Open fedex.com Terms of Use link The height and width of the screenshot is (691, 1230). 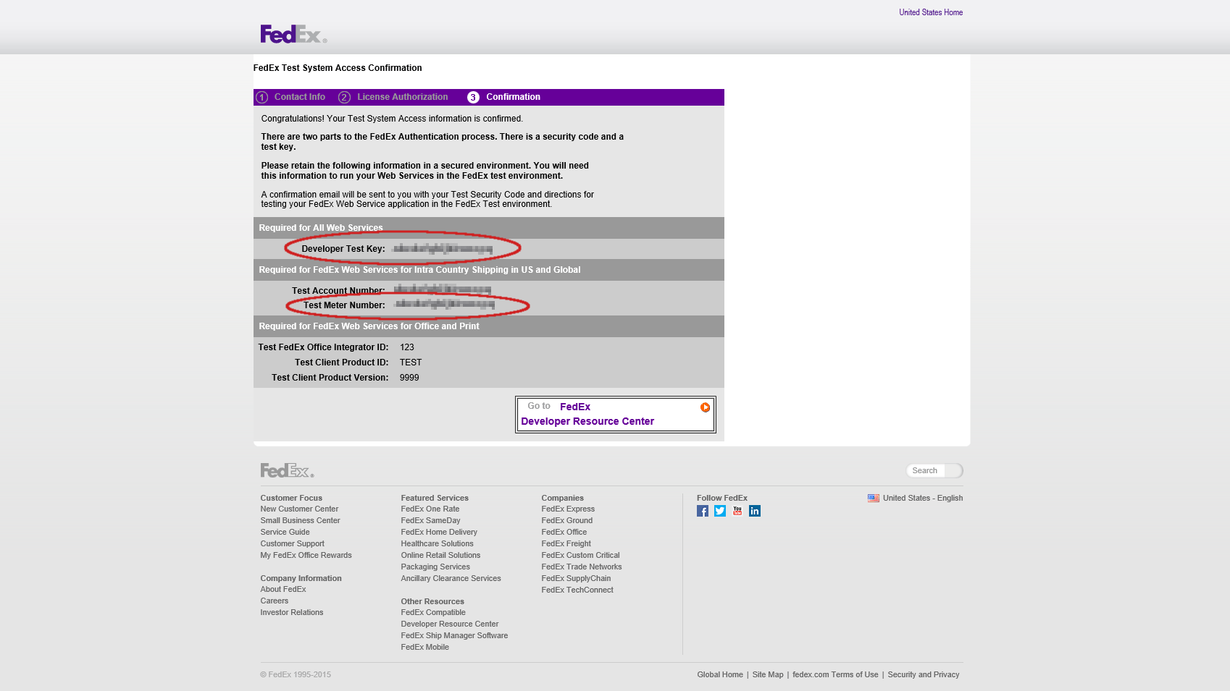pyautogui.click(x=835, y=674)
